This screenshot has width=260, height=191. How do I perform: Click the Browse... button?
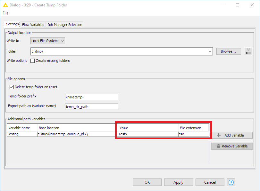[x=229, y=51]
